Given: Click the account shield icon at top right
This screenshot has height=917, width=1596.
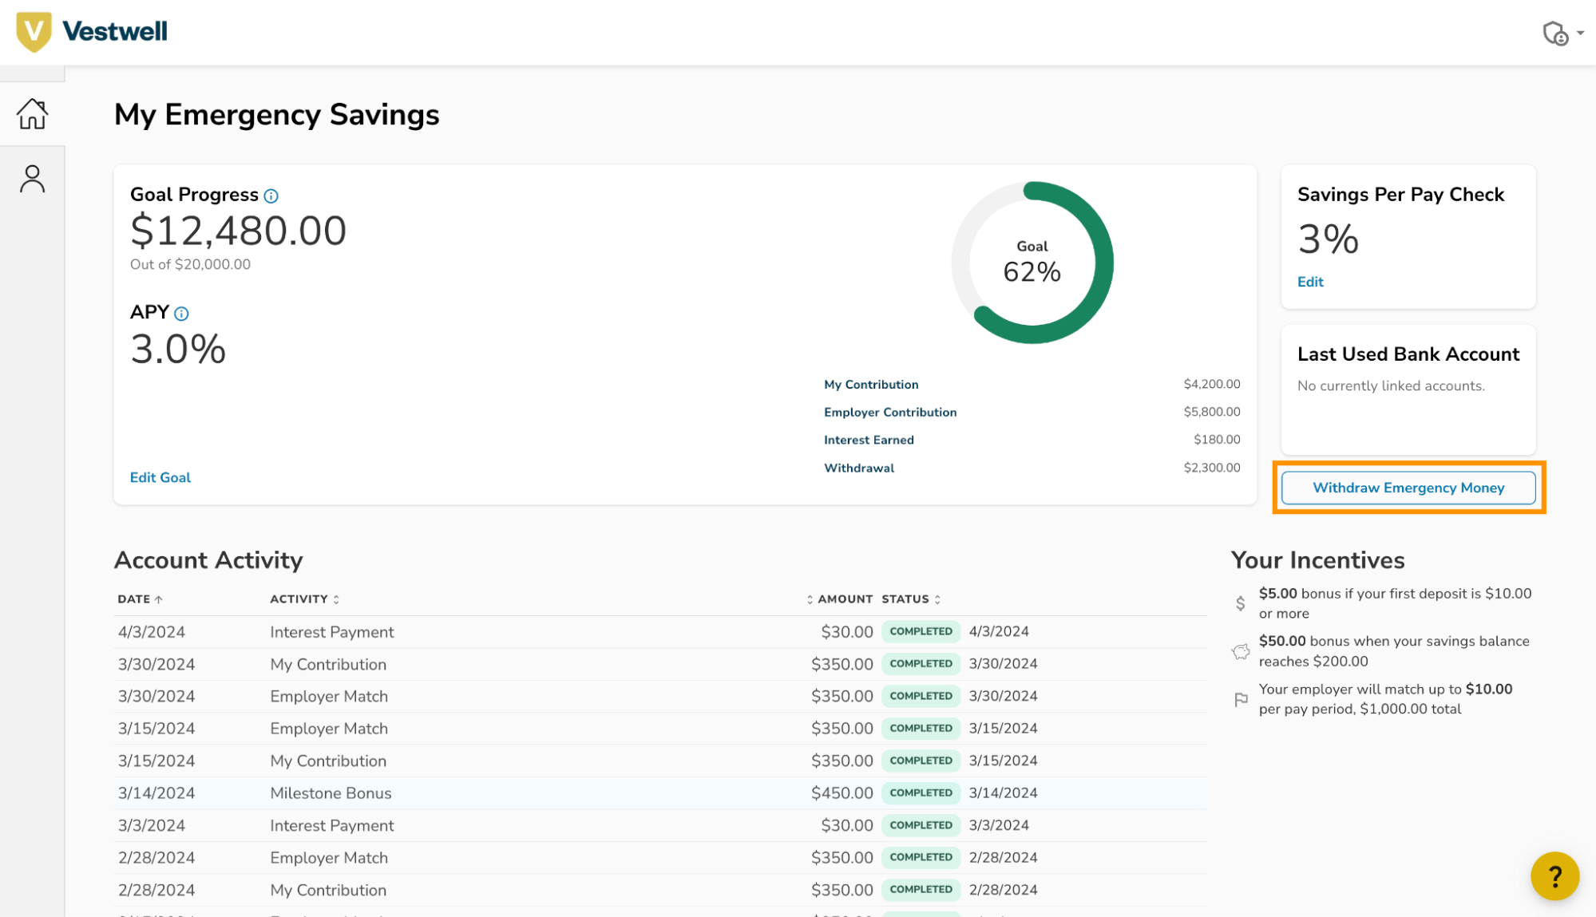Looking at the screenshot, I should 1555,33.
